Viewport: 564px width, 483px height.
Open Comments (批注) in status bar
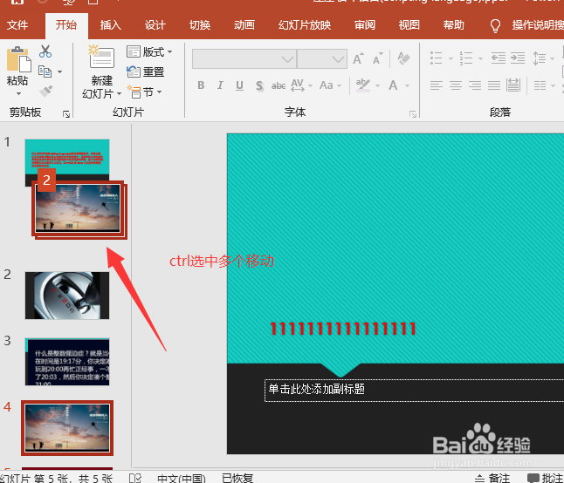pyautogui.click(x=545, y=478)
